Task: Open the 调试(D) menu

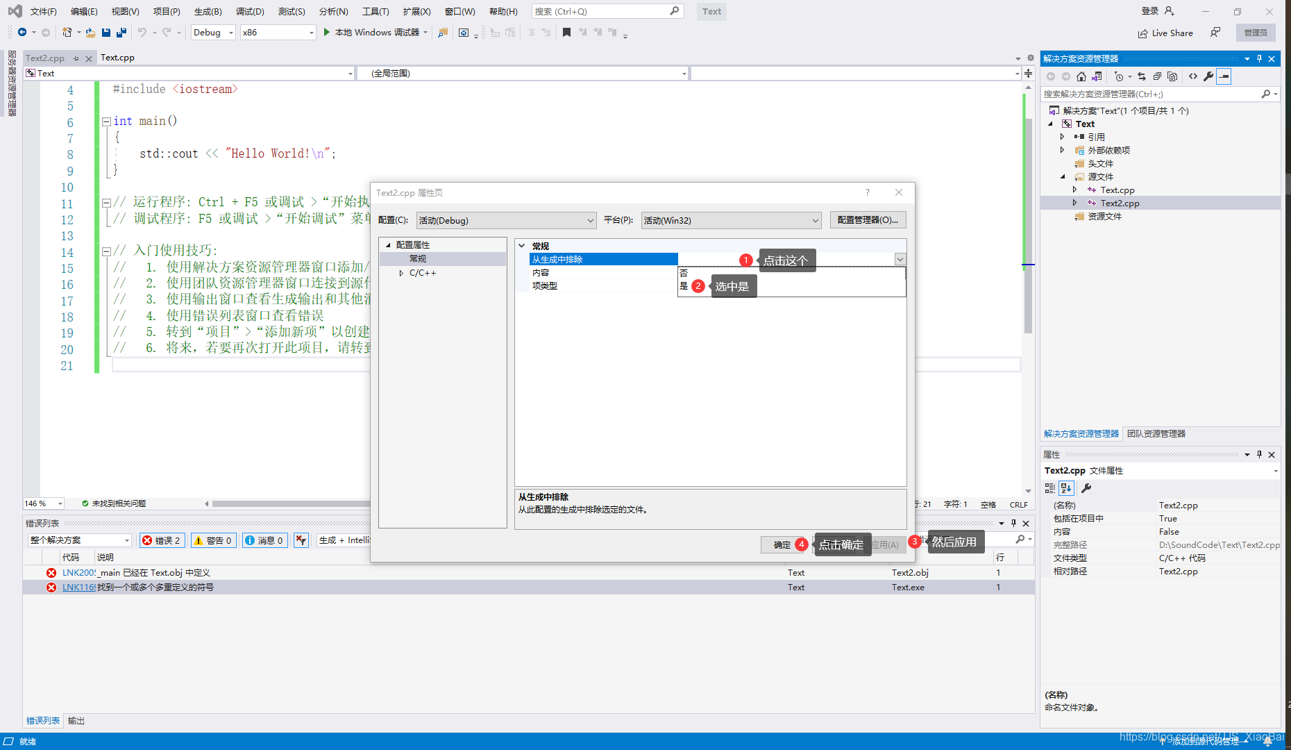Action: point(250,11)
